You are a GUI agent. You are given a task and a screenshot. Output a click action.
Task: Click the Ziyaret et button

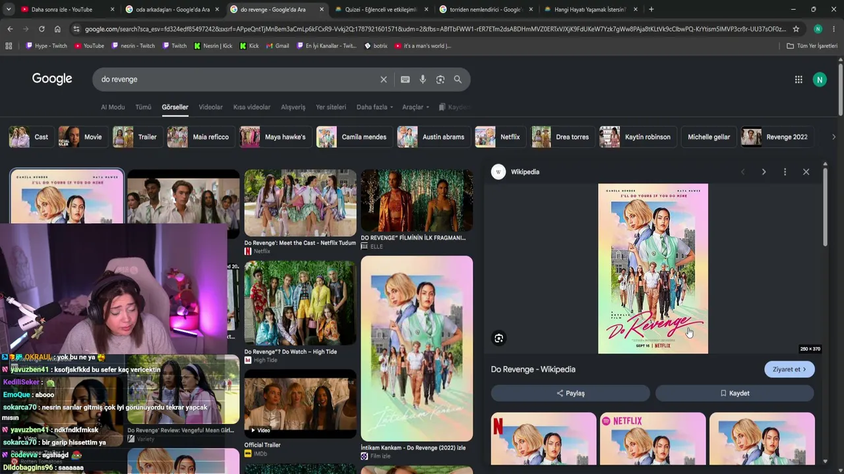pos(789,369)
